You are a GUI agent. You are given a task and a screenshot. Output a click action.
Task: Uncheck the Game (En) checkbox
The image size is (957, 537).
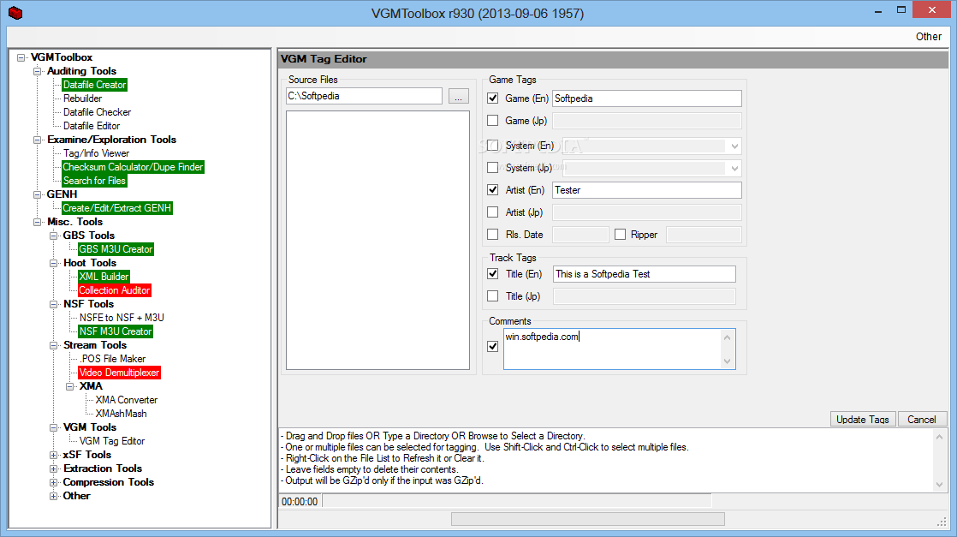point(493,98)
